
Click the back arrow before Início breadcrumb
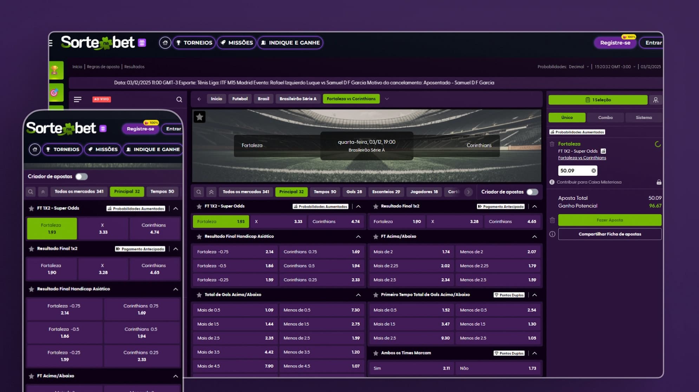[x=199, y=99]
